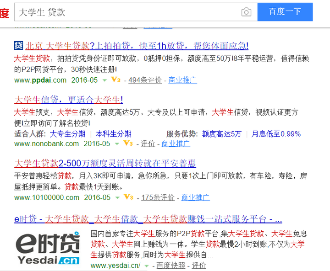Viewport: 330px width, 271px height.
Task: Click the V3 badge in the ppdai result
Action: click(x=115, y=80)
